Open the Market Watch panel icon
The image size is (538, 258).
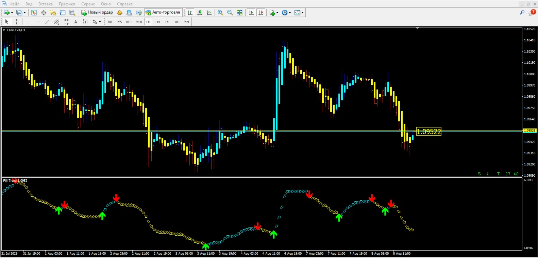34,13
